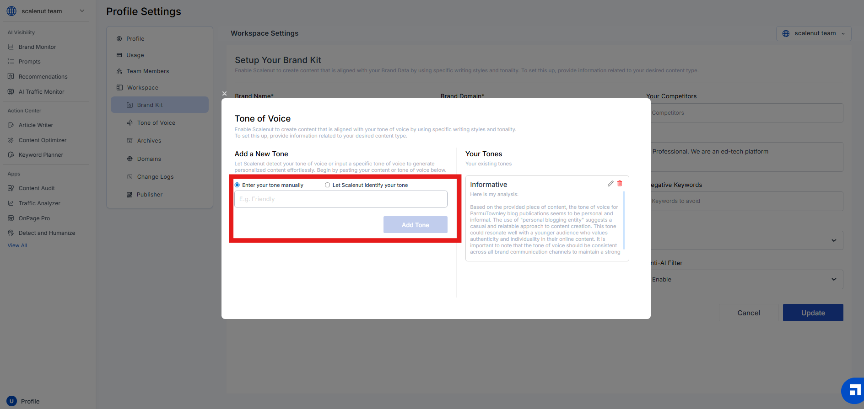
Task: Click the View All apps link
Action: click(17, 245)
